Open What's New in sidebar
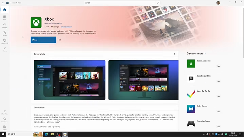This screenshot has height=137, width=244. [x=5, y=112]
